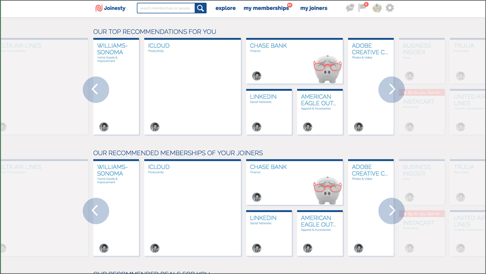Image resolution: width=486 pixels, height=274 pixels.
Task: Open the flag notifications icon
Action: pos(362,7)
